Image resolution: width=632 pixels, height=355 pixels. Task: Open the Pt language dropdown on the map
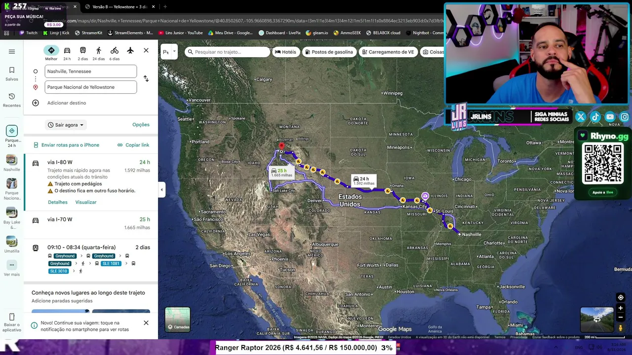click(168, 52)
